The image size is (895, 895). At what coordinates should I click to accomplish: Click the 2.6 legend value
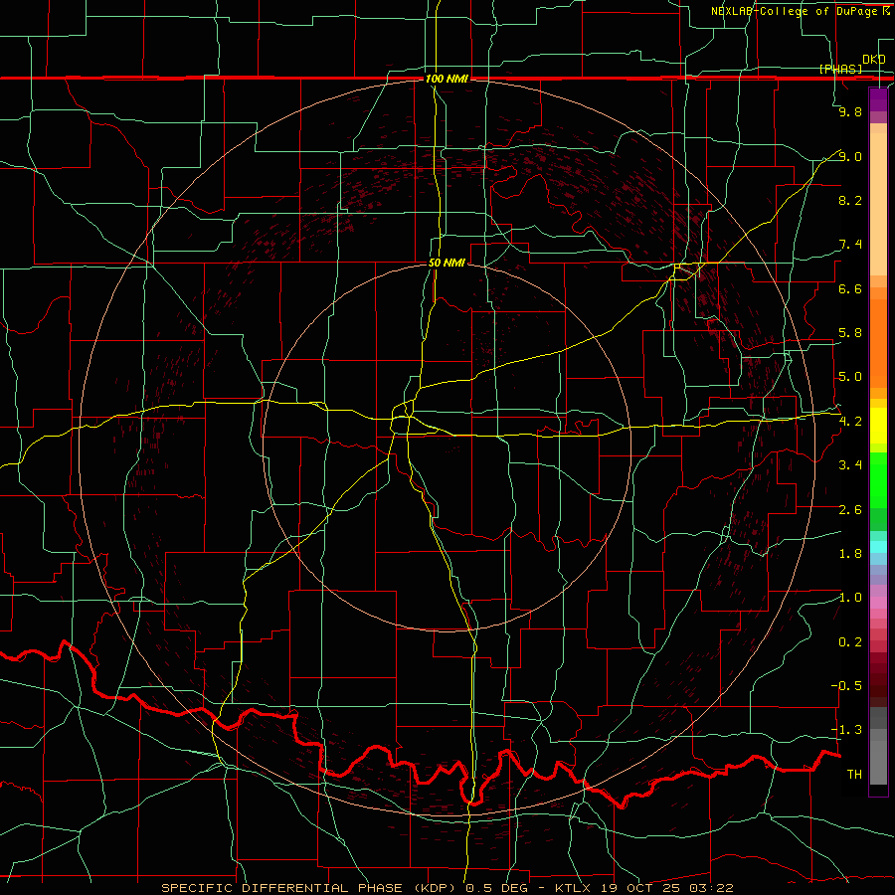850,510
